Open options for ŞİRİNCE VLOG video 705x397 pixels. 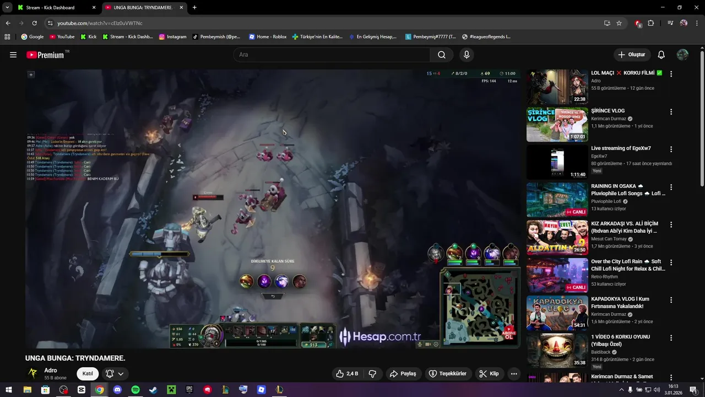[671, 112]
